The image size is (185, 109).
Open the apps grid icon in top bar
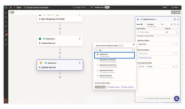(11, 7)
